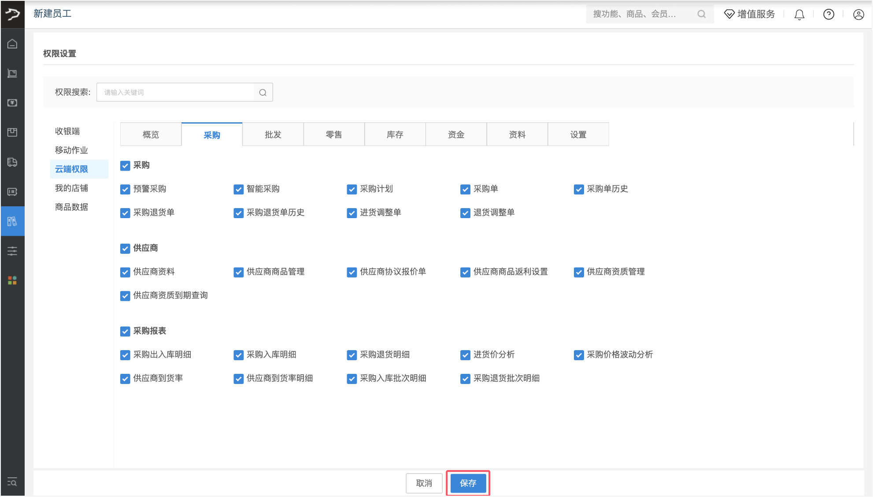Image resolution: width=873 pixels, height=497 pixels.
Task: Open the home dashboard sidebar icon
Action: [12, 44]
